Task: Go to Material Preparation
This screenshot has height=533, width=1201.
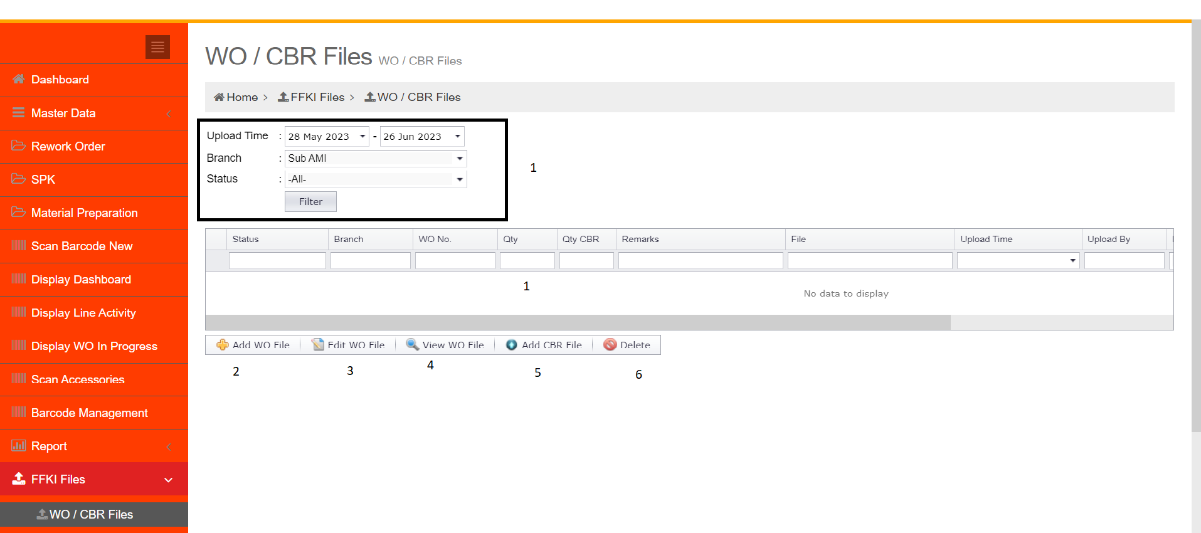Action: pos(94,213)
